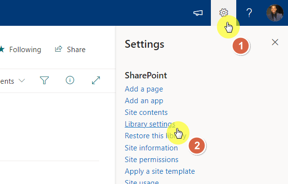This screenshot has height=184, width=288.
Task: Click Apply a site template link
Action: click(x=160, y=171)
